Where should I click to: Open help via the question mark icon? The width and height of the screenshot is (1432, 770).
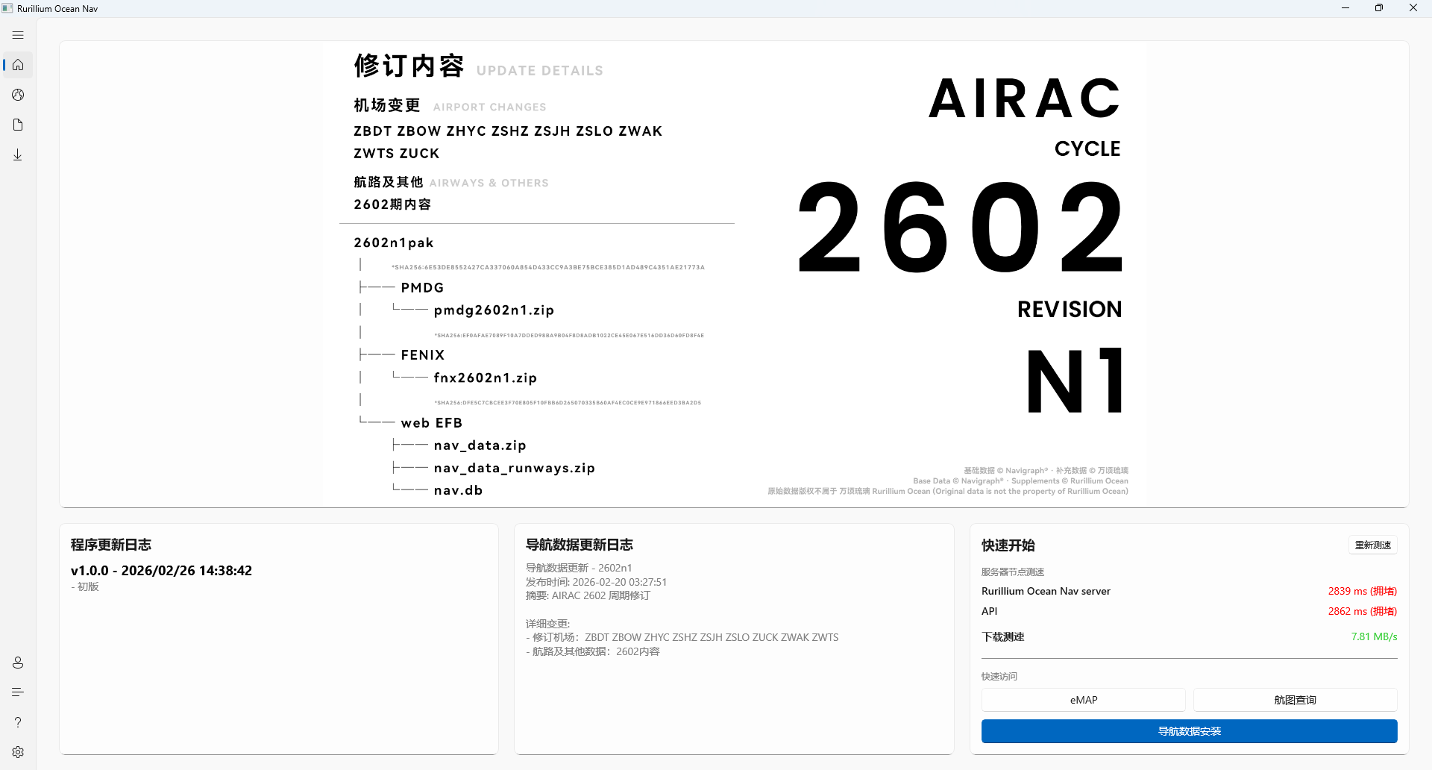point(18,722)
